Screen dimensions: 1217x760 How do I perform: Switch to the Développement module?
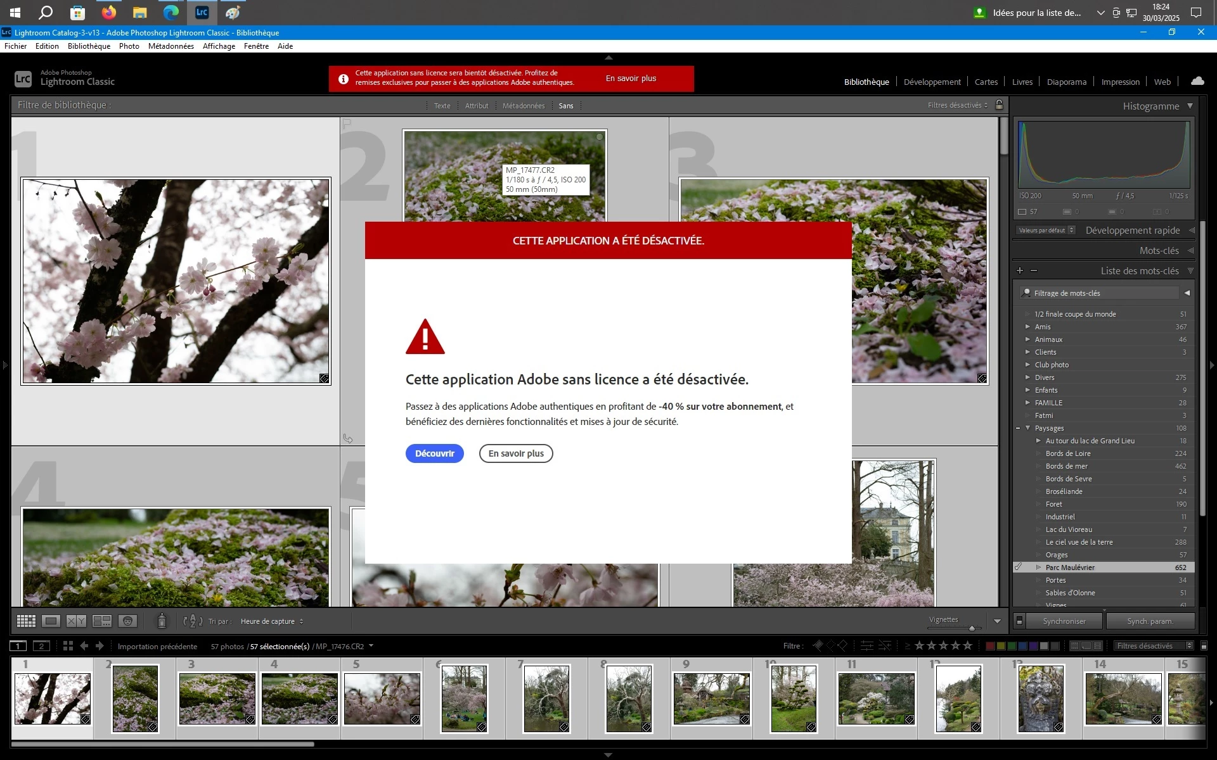click(932, 82)
